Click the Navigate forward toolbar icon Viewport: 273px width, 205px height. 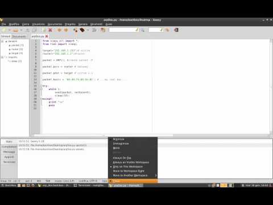click(66, 30)
